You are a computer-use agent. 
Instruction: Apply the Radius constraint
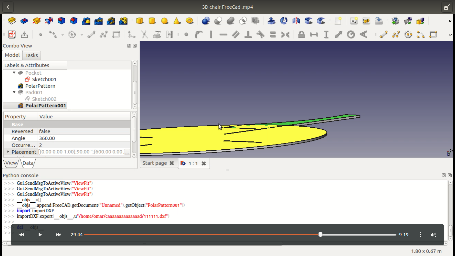click(351, 34)
